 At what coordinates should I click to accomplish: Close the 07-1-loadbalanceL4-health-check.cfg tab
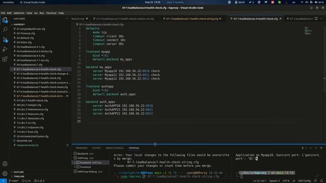click(x=281, y=19)
